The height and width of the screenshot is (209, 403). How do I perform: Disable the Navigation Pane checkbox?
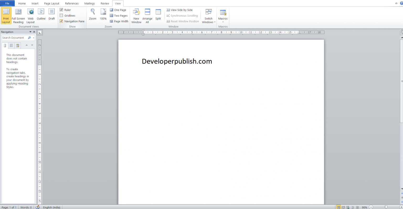(x=61, y=21)
